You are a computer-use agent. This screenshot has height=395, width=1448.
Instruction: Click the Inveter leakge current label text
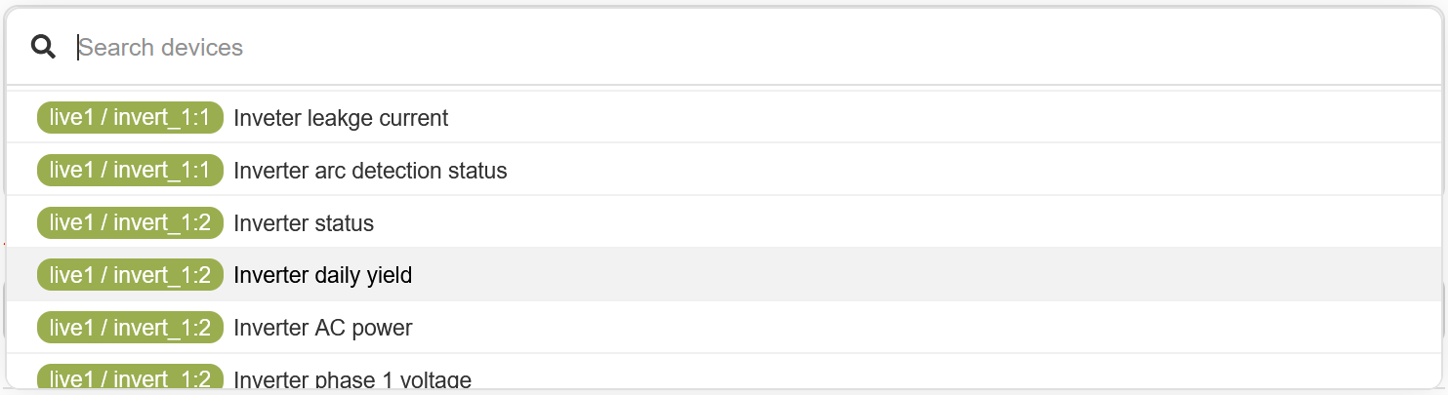(x=341, y=118)
